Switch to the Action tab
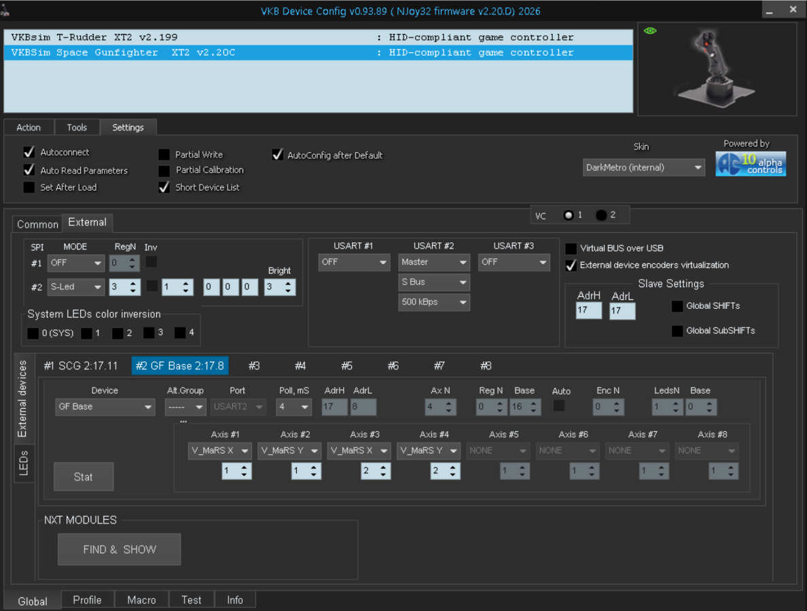 [x=29, y=128]
